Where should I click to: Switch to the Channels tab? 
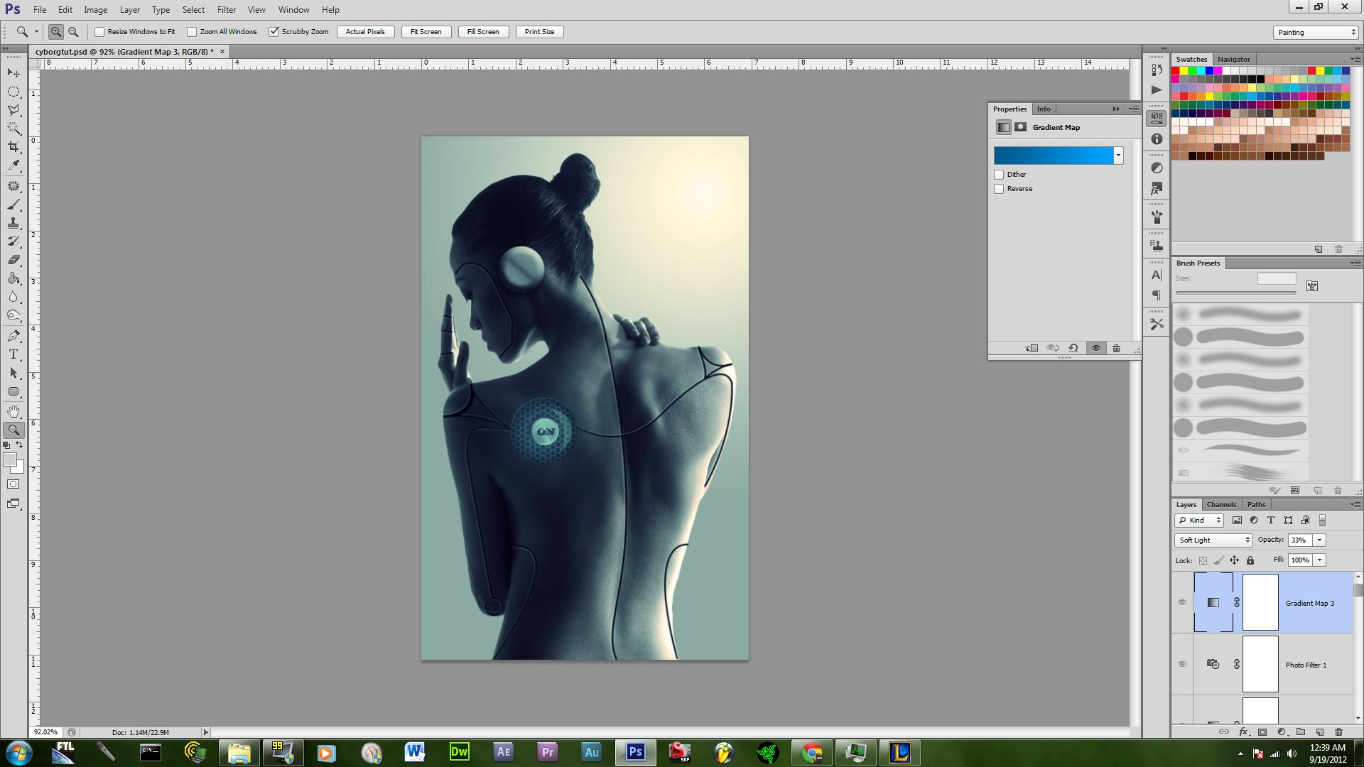[1221, 505]
